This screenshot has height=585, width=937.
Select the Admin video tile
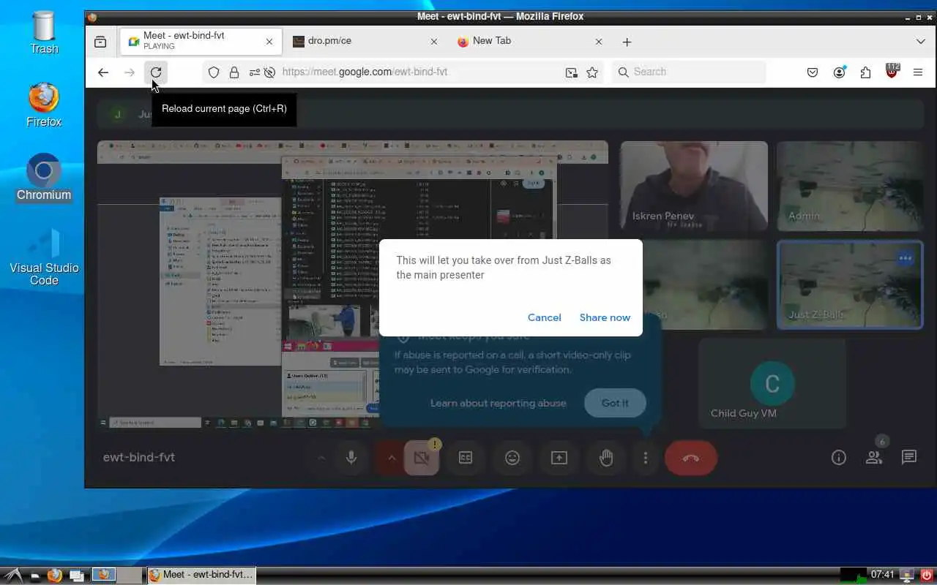point(850,186)
